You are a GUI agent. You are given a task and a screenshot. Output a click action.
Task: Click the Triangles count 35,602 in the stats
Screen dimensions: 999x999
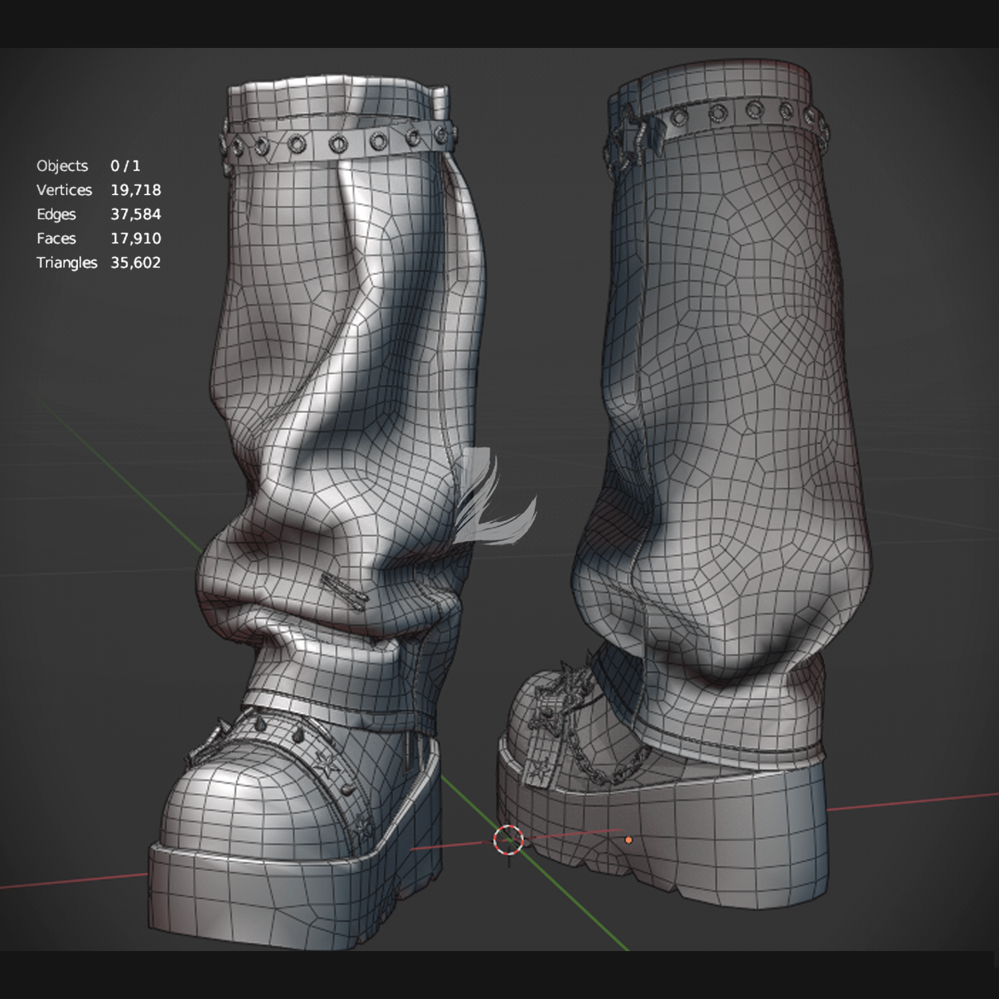point(136,262)
